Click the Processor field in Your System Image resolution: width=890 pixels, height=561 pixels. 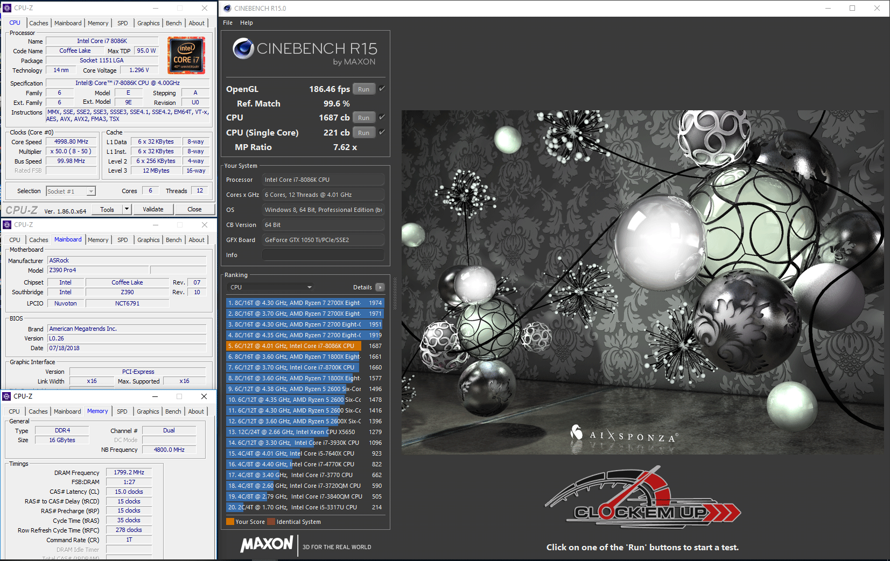click(x=323, y=180)
